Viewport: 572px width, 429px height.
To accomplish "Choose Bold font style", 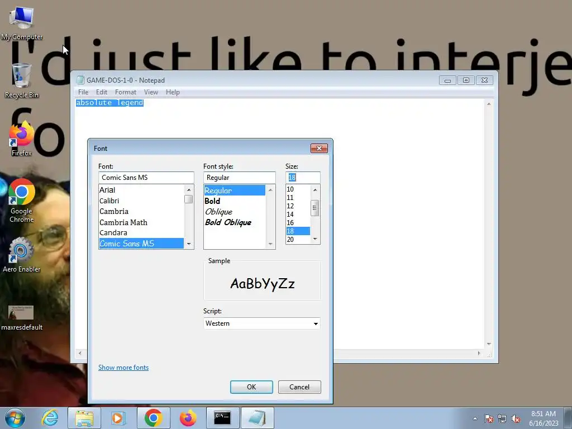I will point(235,201).
